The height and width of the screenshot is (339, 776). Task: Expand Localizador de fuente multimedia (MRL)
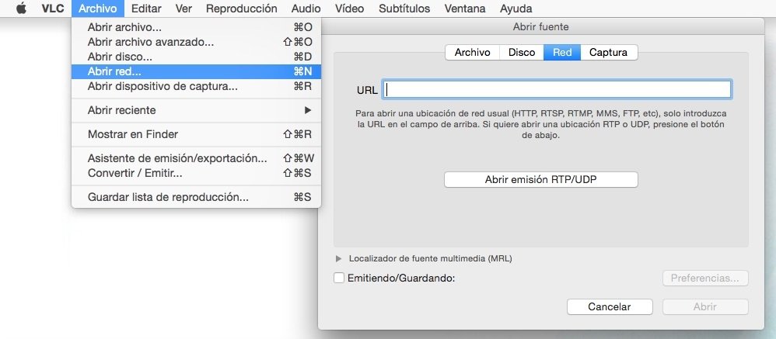click(339, 258)
